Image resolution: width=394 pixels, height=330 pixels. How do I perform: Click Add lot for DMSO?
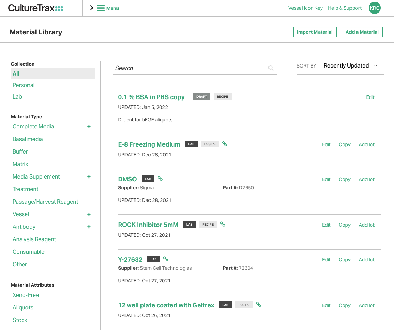click(x=367, y=179)
